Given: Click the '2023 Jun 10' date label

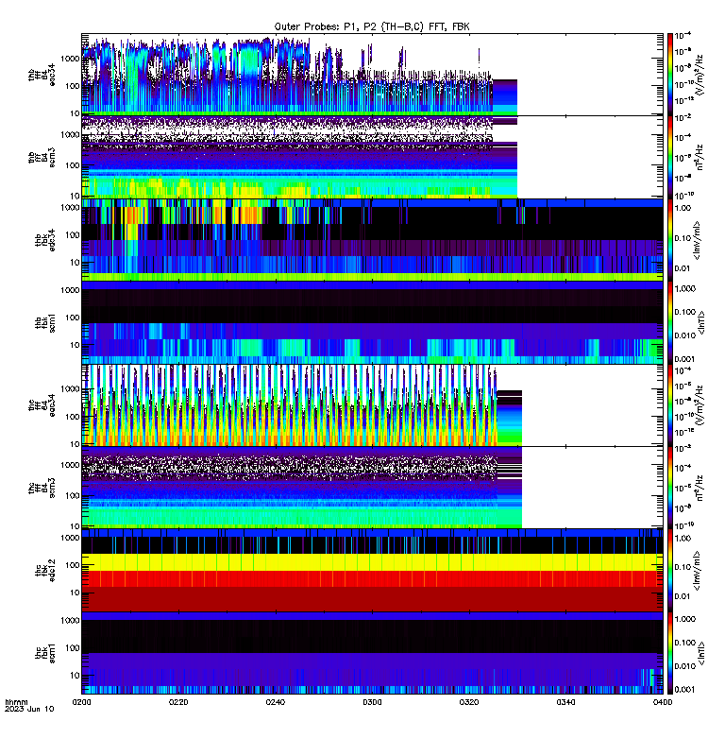Looking at the screenshot, I should click(x=29, y=709).
